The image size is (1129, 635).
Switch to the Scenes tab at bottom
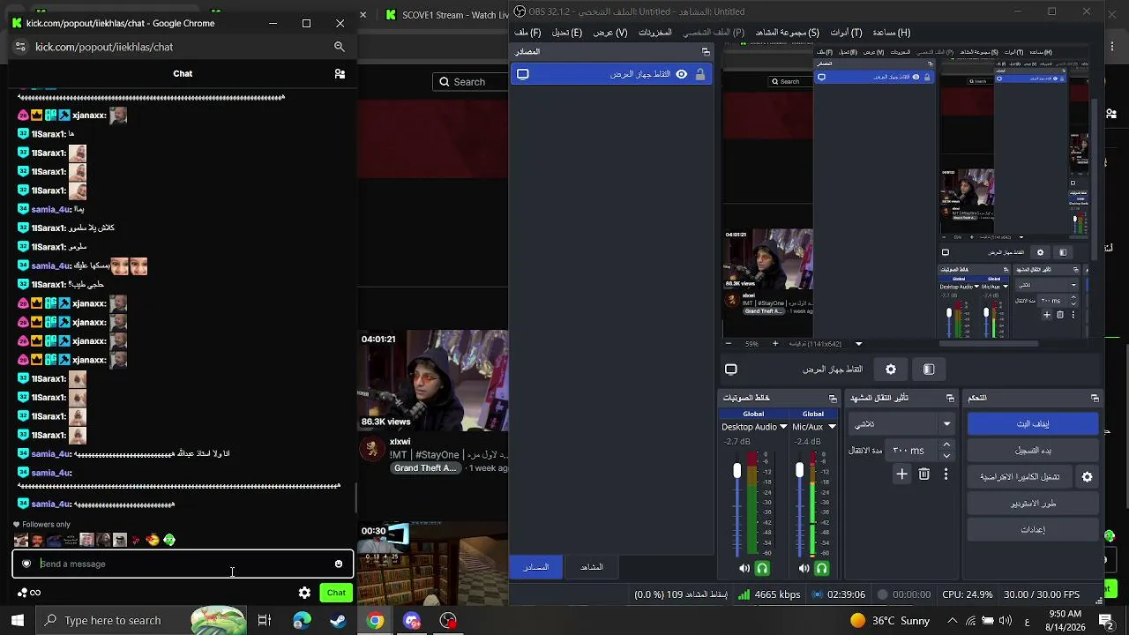pos(592,567)
